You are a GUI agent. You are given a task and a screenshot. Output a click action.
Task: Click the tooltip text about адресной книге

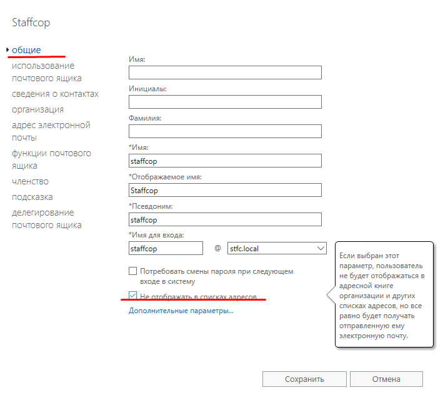pyautogui.click(x=382, y=296)
